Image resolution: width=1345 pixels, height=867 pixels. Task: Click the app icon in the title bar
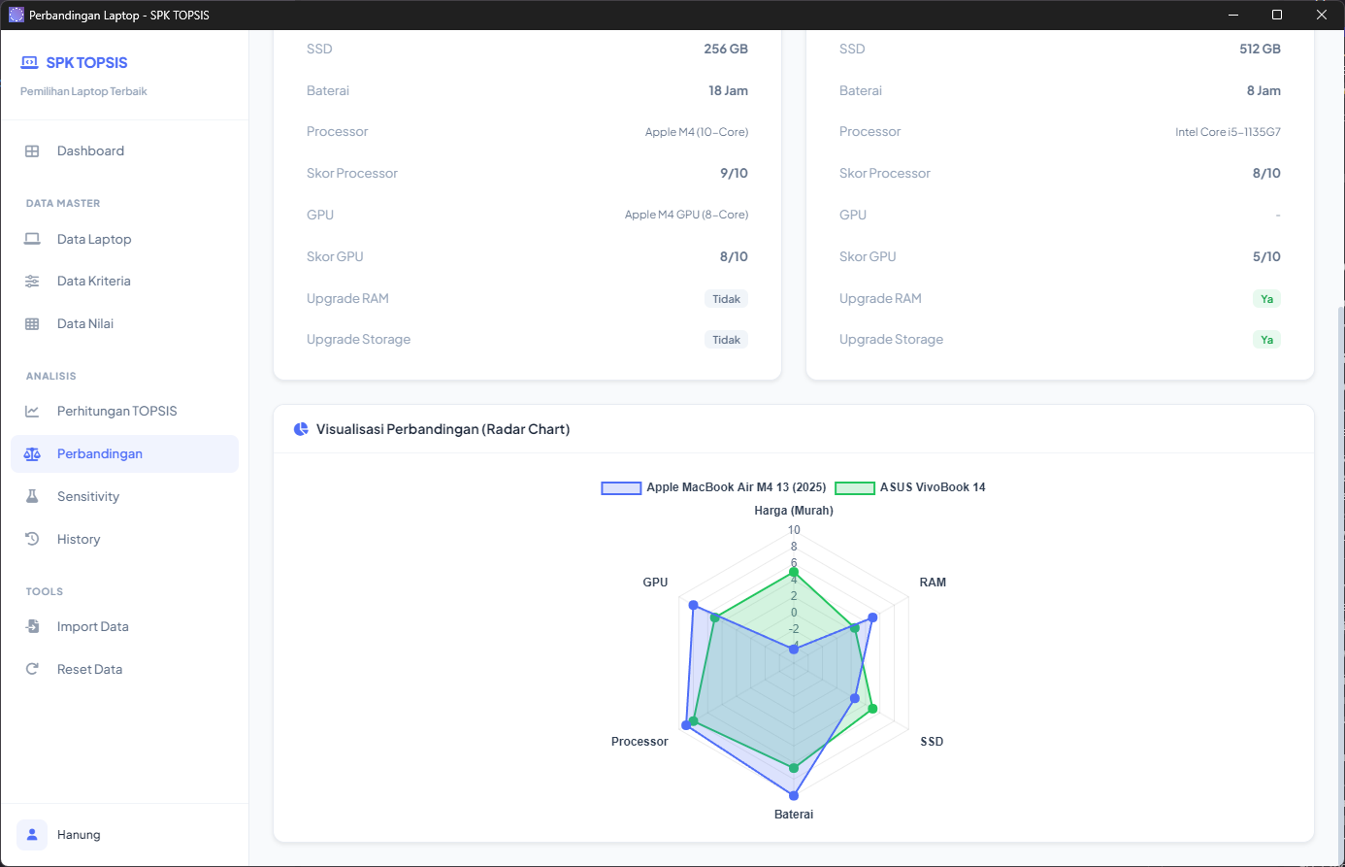coord(16,15)
